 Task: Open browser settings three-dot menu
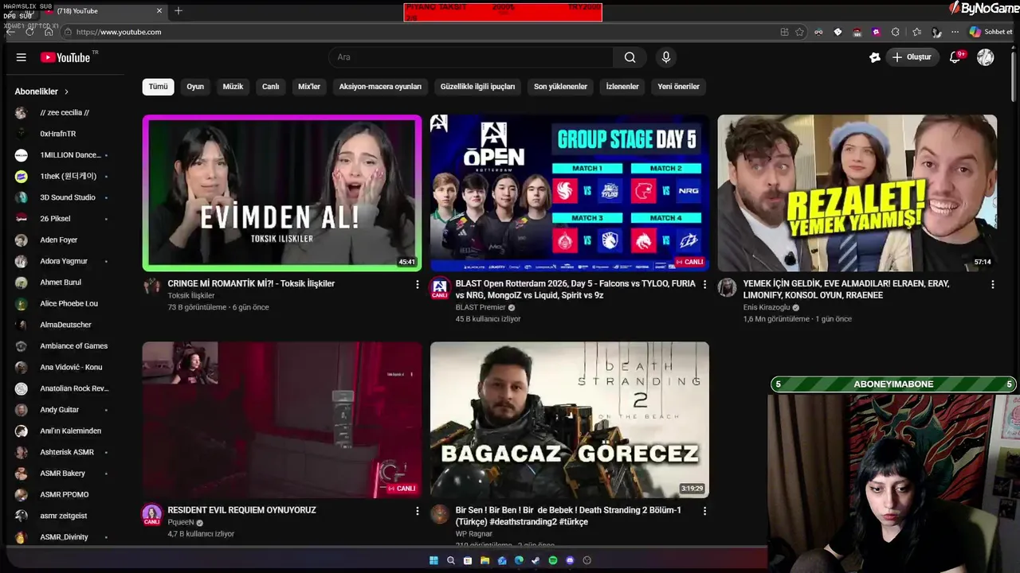pyautogui.click(x=955, y=32)
